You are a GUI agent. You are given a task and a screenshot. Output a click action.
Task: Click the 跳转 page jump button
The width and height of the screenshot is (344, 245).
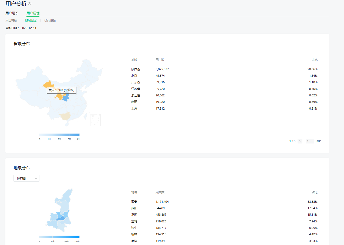(319, 141)
